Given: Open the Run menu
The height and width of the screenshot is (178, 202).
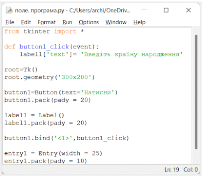Looking at the screenshot, I should click(67, 22).
